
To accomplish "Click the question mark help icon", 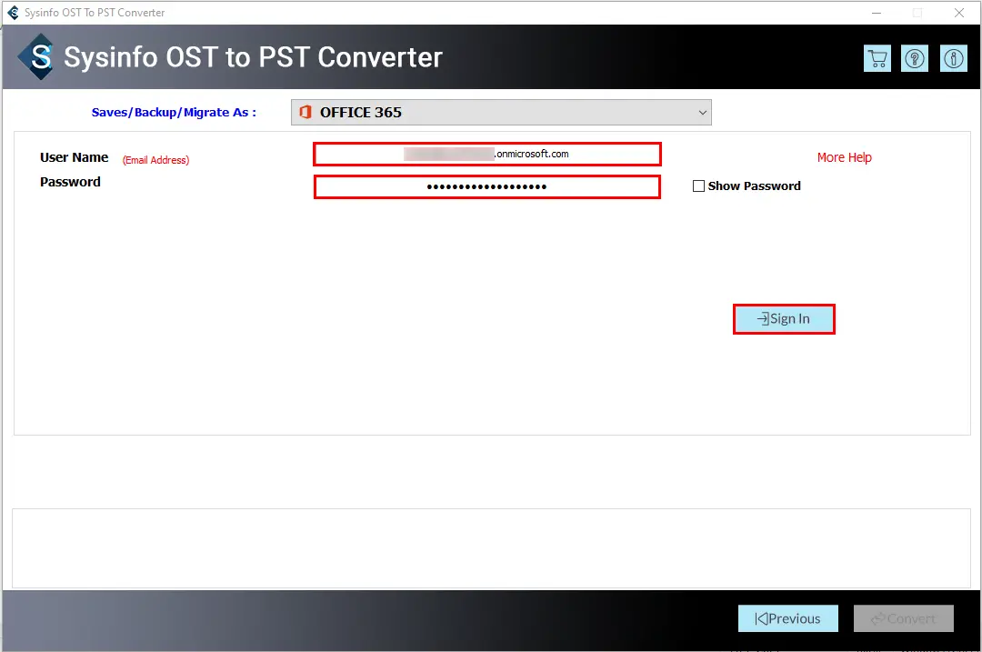I will pos(915,59).
